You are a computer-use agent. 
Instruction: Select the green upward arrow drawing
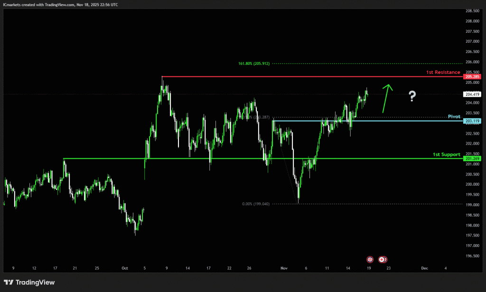(x=386, y=98)
